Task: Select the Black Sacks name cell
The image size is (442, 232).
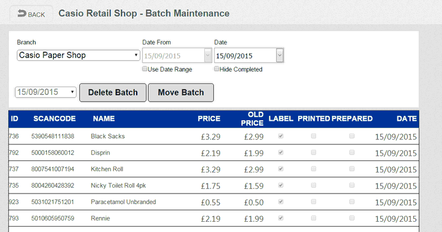Action: pos(108,136)
